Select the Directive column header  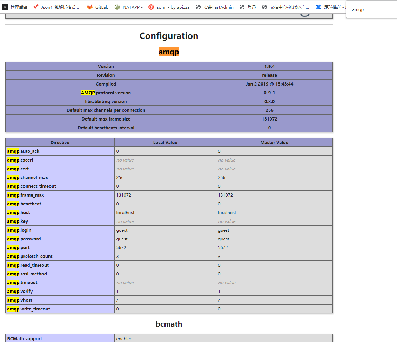[60, 142]
